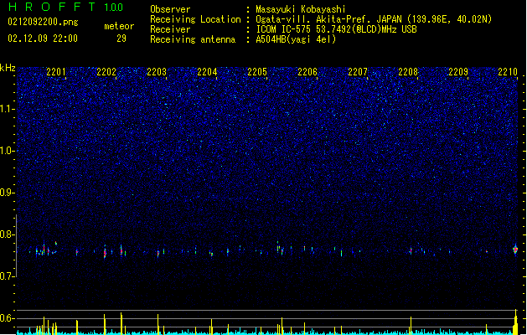Click the 0.8 frequency axis label

point(7,234)
